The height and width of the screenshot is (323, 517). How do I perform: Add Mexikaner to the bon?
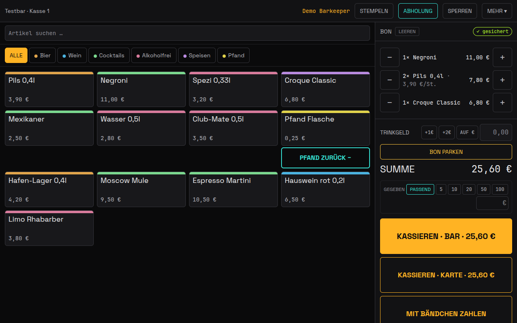coord(49,128)
